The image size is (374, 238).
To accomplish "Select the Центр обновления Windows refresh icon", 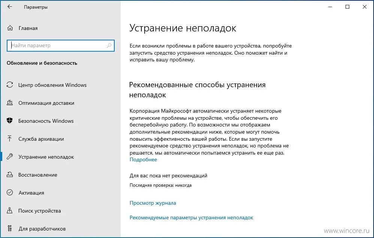I will point(9,85).
